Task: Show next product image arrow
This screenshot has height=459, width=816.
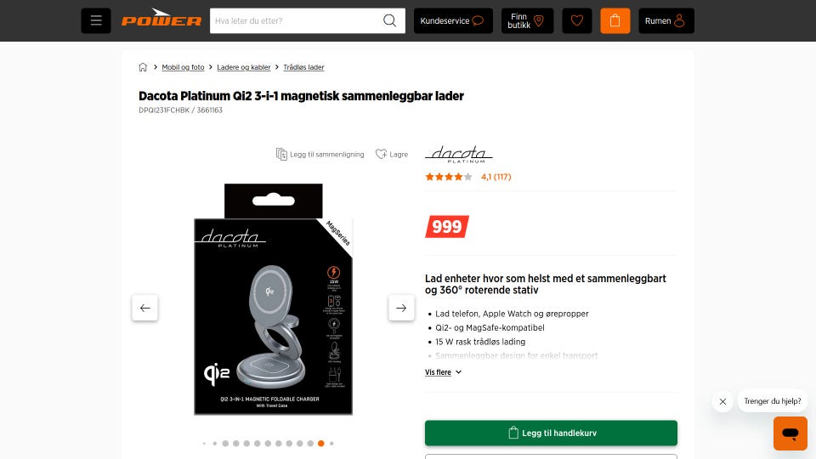Action: click(x=401, y=308)
